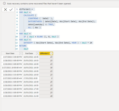Select cell 3/17/2021 8:00:00 AM

(x=12, y=78)
